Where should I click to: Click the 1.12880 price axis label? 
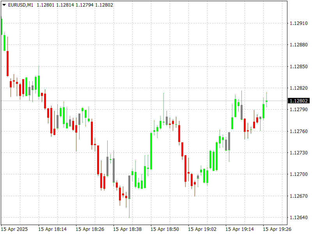[299, 45]
